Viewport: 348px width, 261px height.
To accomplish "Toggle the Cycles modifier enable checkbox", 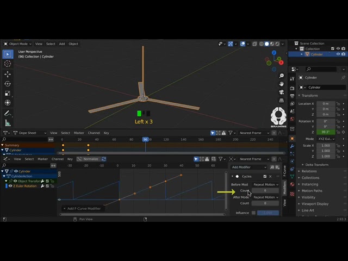I will [265, 176].
